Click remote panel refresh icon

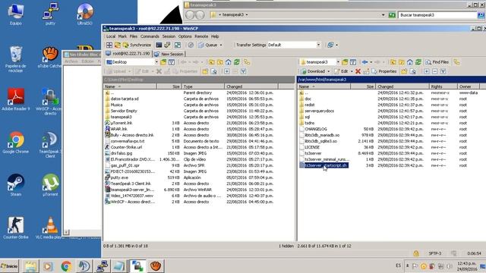tap(418, 62)
